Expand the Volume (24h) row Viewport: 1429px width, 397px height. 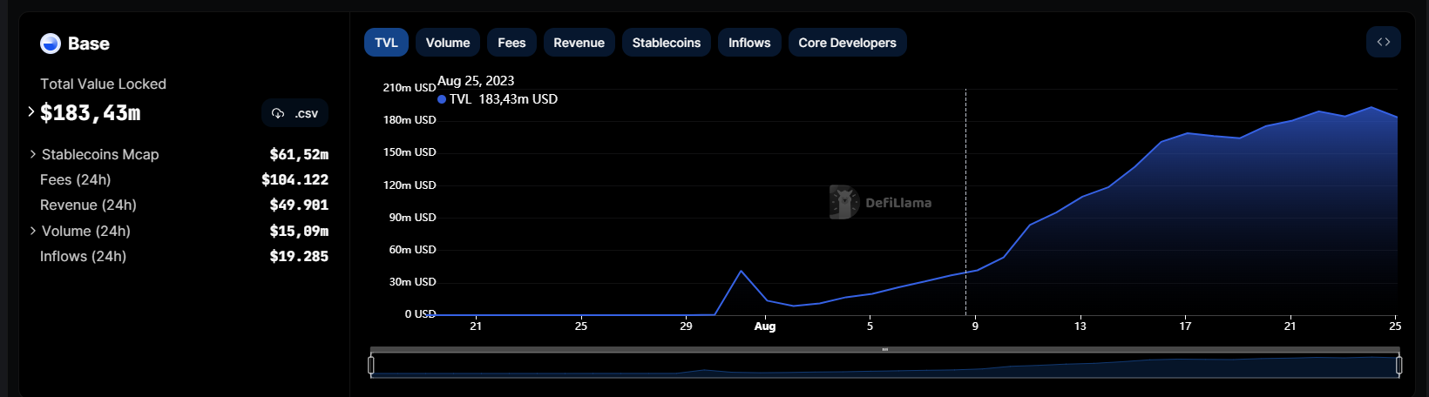click(33, 231)
